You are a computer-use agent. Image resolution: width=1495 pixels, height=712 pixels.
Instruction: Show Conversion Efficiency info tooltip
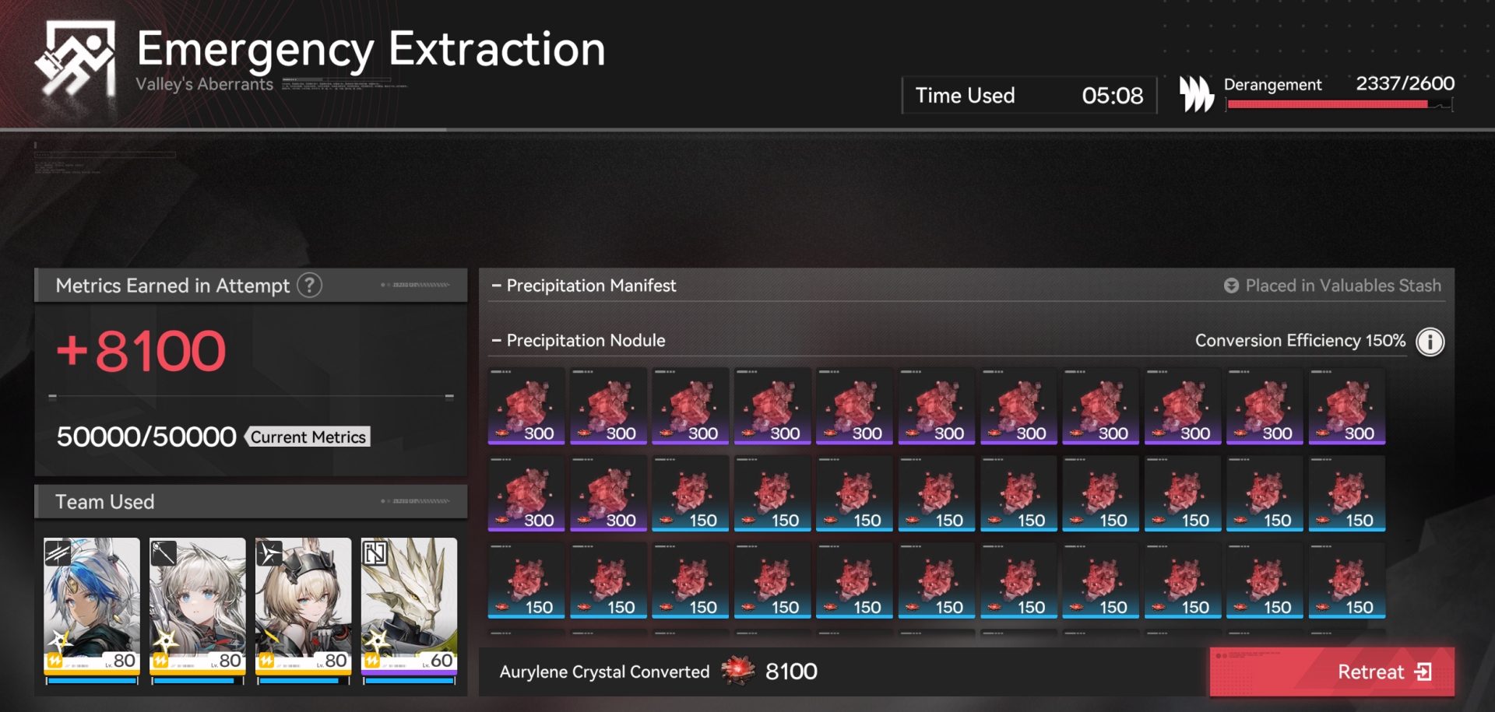(x=1430, y=342)
